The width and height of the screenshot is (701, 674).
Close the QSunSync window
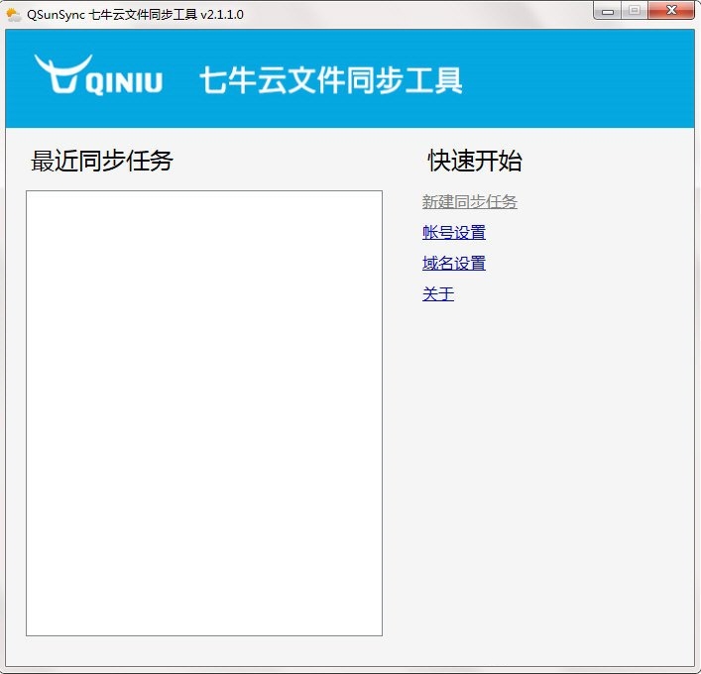(673, 12)
